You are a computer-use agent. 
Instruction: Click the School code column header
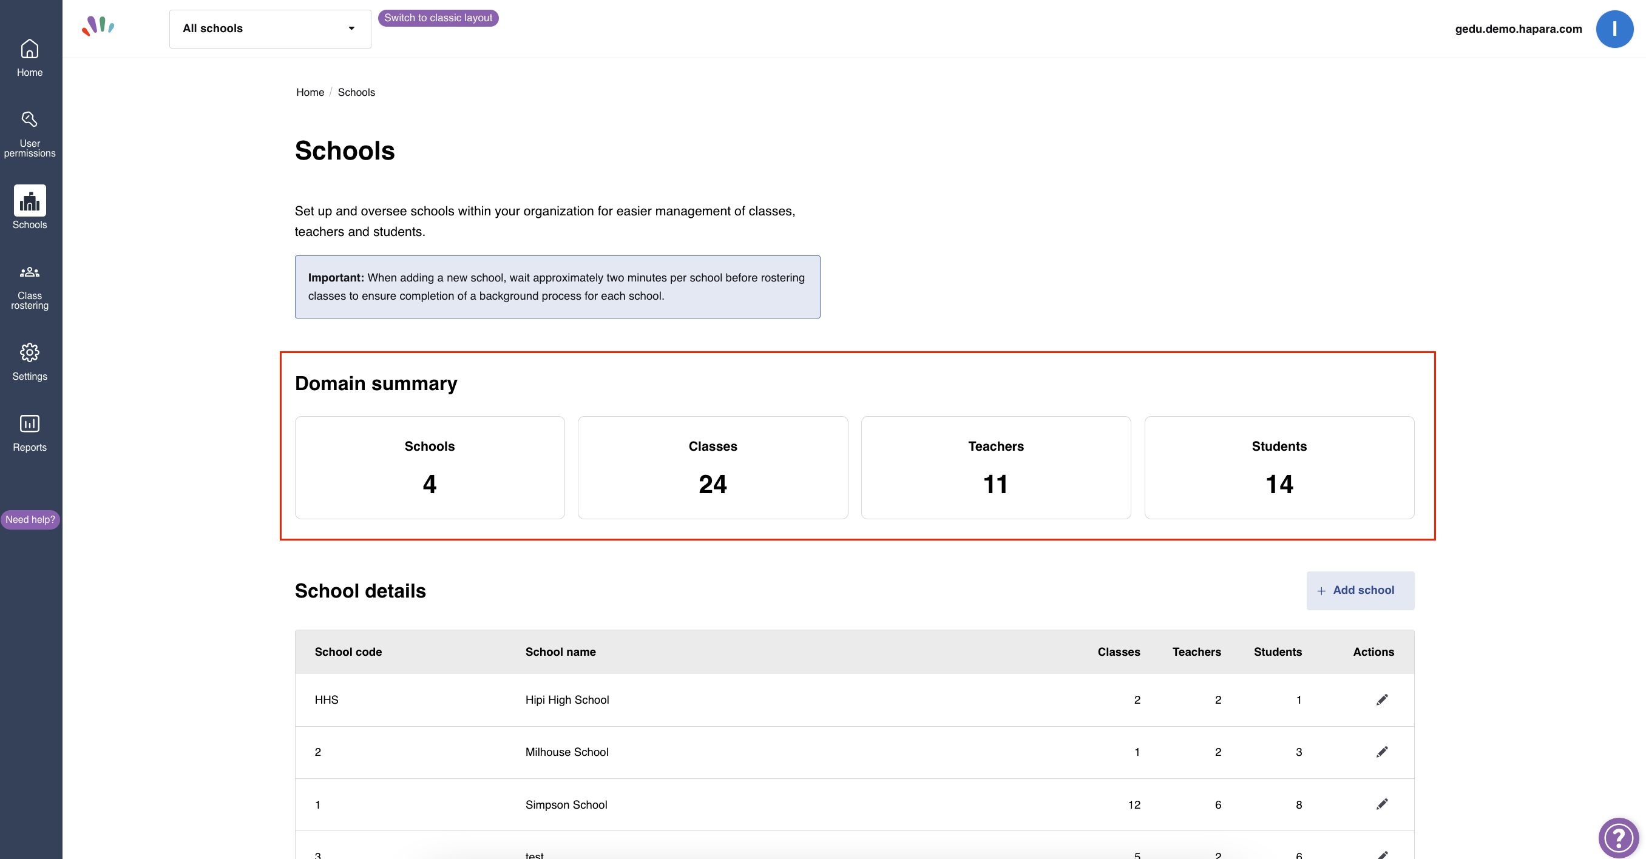[x=348, y=652]
